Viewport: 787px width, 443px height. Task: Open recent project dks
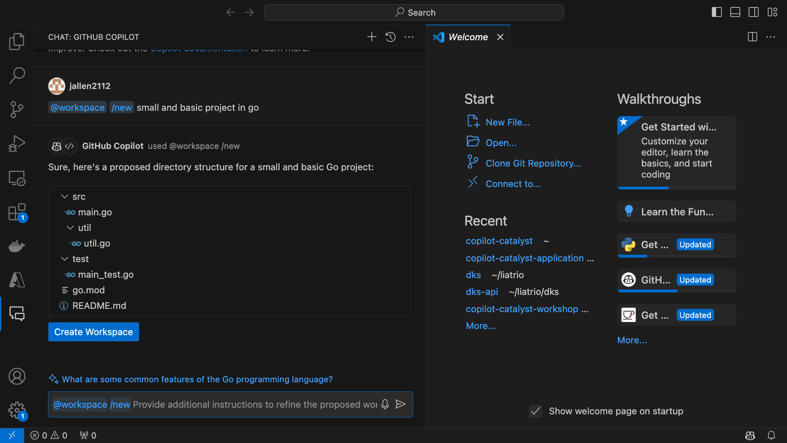click(x=473, y=275)
